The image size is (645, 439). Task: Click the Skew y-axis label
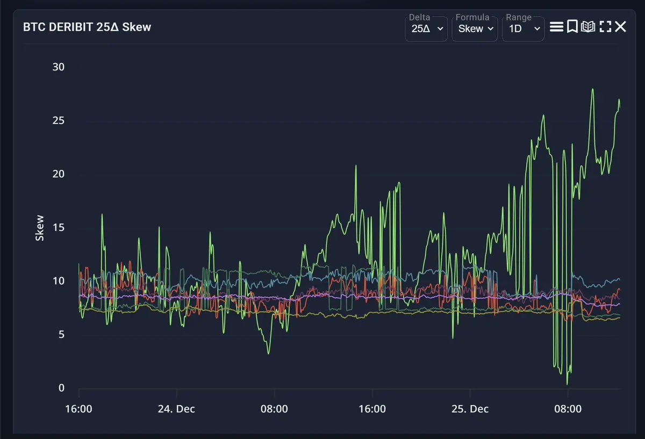point(40,228)
